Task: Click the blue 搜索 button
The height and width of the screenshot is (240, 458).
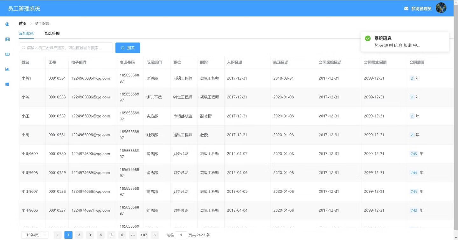Action: (x=128, y=48)
